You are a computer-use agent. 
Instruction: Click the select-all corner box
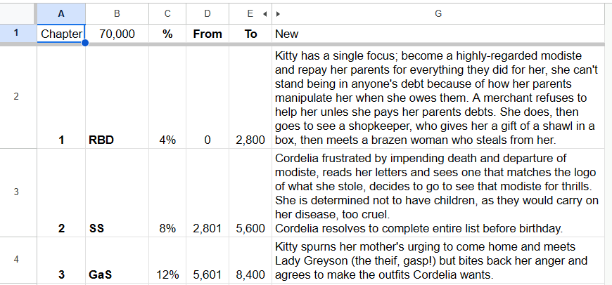(x=18, y=13)
